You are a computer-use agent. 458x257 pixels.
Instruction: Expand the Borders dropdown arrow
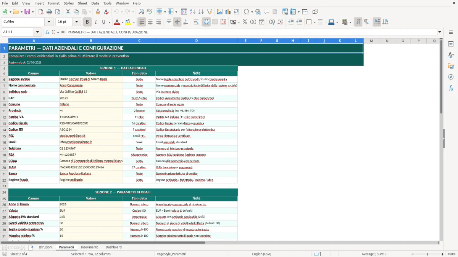314,22
